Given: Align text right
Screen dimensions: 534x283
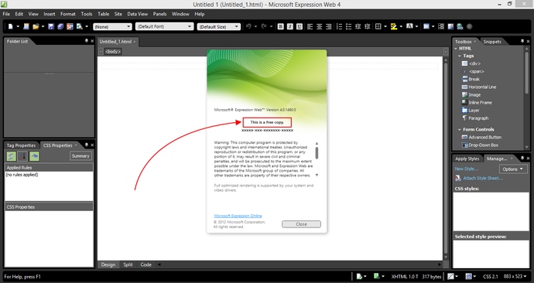Looking at the screenshot, I should tap(328, 26).
